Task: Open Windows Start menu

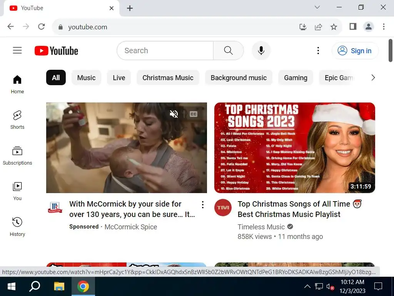Action: 11,286
